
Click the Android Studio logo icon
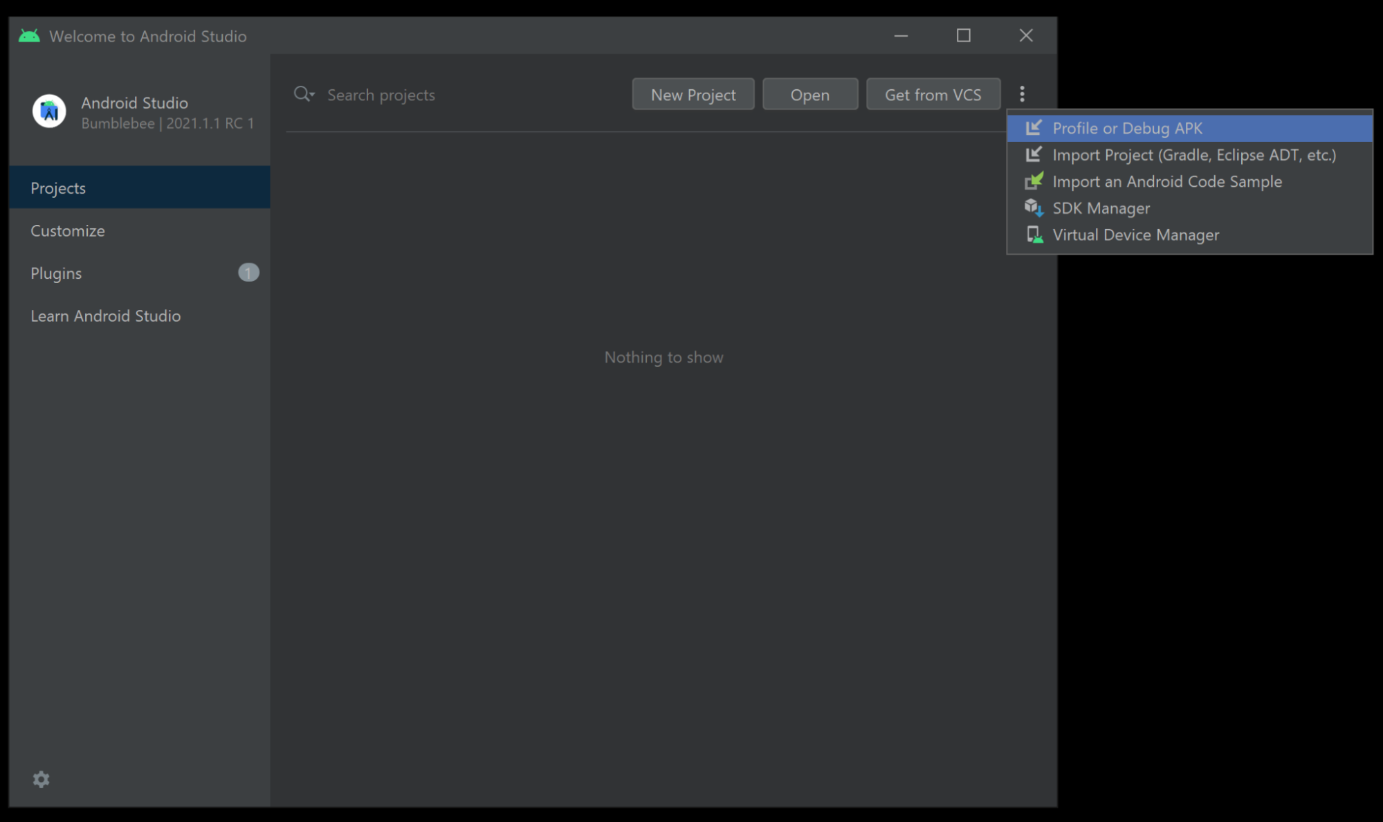(49, 111)
